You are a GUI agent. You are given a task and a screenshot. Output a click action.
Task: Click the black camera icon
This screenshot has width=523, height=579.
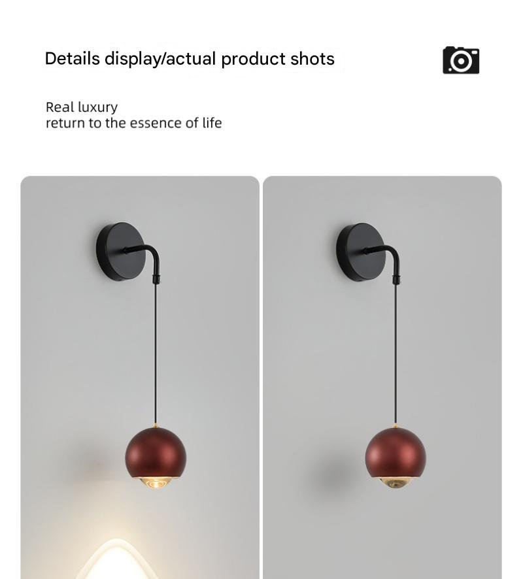coord(461,60)
